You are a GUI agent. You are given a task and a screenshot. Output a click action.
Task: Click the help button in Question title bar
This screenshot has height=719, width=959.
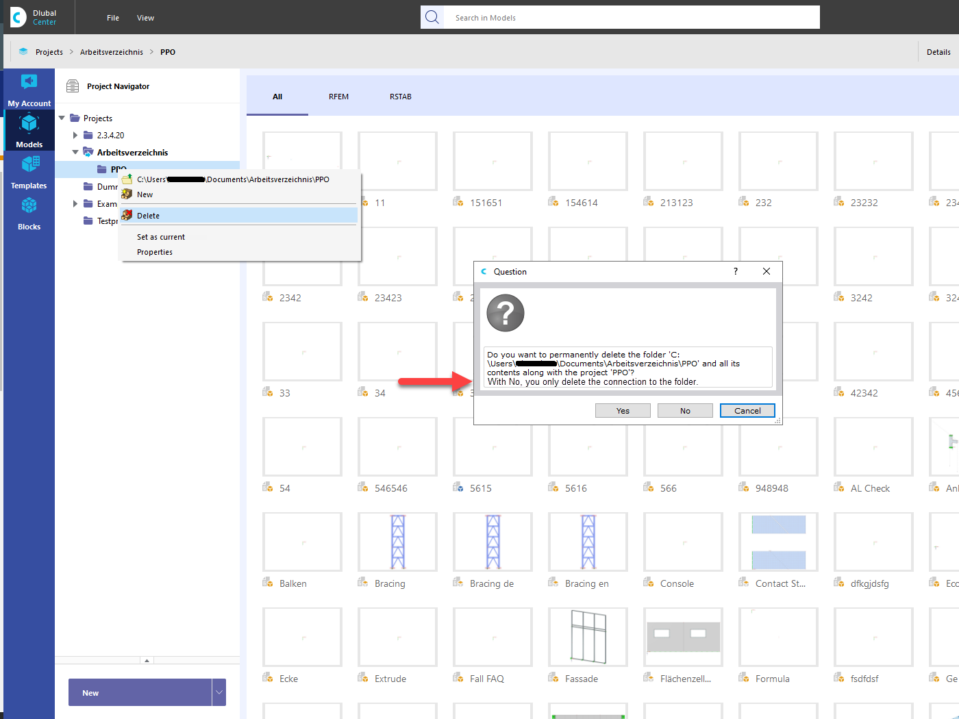coord(736,271)
